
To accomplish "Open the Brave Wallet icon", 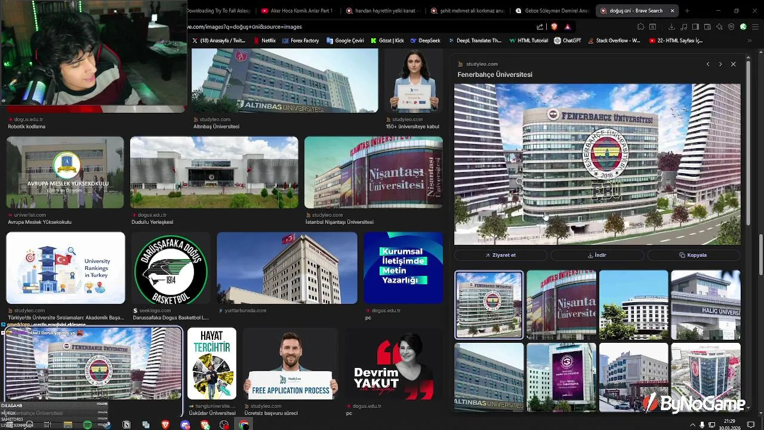I will pos(707,27).
